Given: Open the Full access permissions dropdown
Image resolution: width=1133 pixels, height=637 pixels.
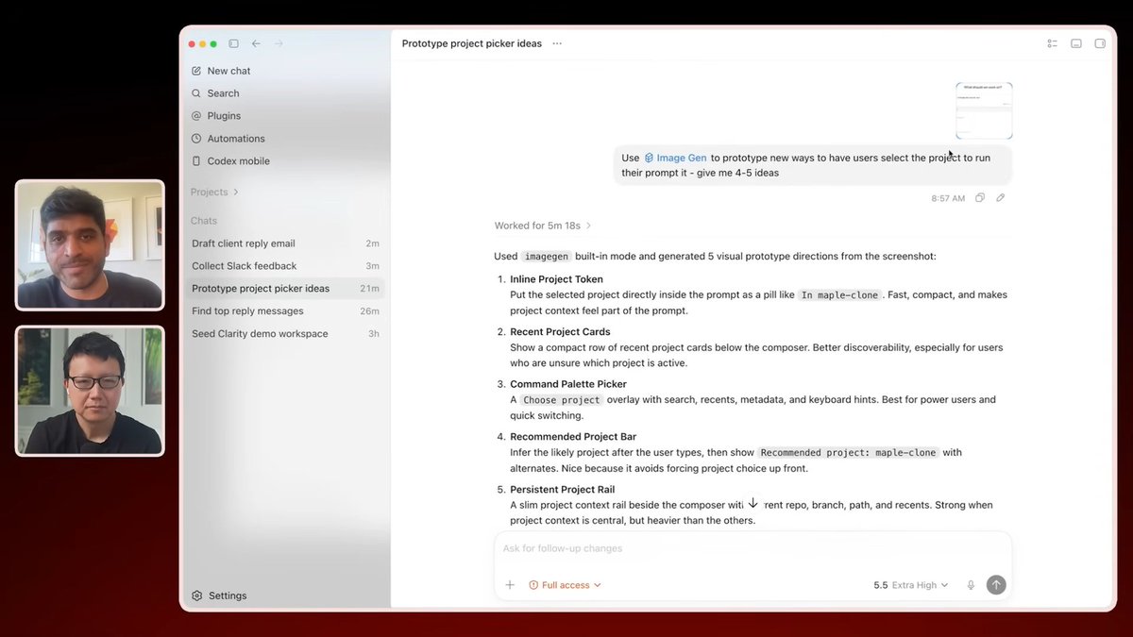Looking at the screenshot, I should [565, 585].
